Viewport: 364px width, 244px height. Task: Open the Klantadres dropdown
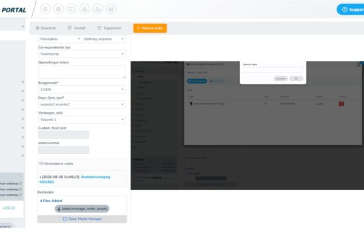pyautogui.click(x=59, y=39)
